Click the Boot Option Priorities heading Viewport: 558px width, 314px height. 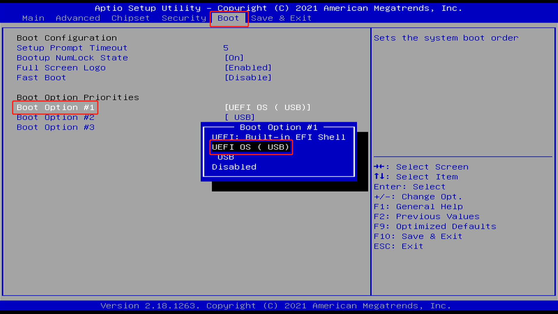click(x=78, y=97)
